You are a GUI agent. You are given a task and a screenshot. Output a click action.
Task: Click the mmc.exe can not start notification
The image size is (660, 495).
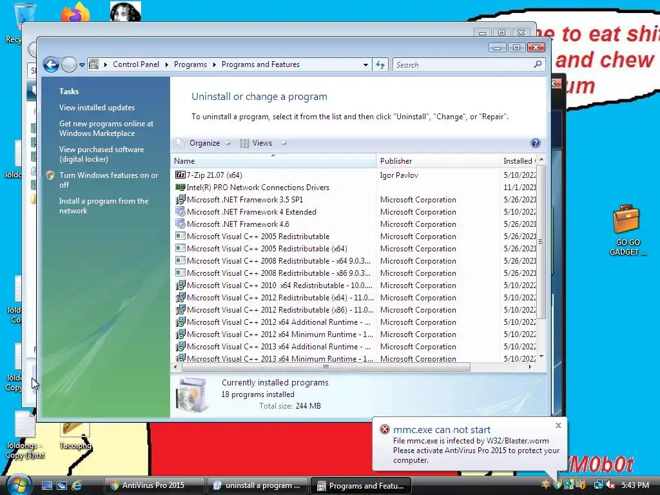pos(442,430)
